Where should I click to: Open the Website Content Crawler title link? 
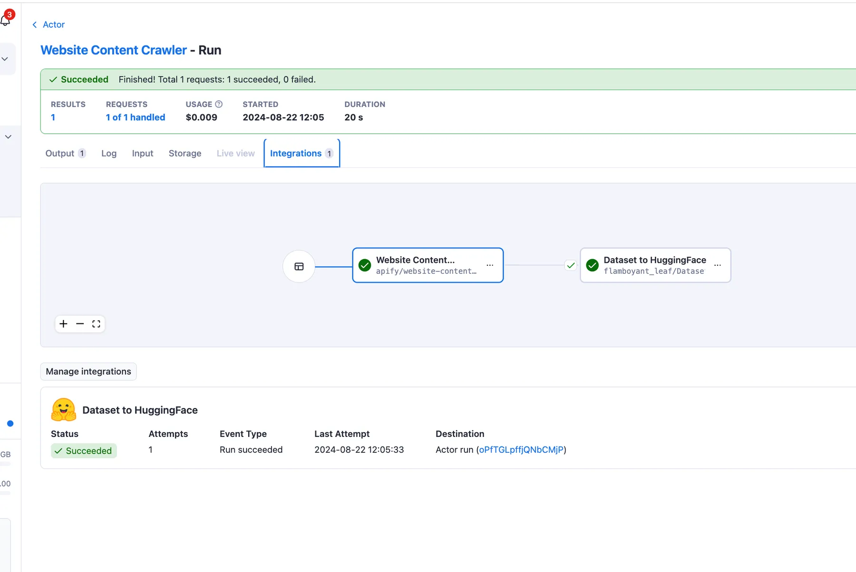click(114, 50)
